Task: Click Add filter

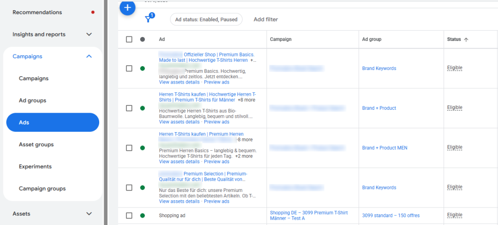Action: 266,19
